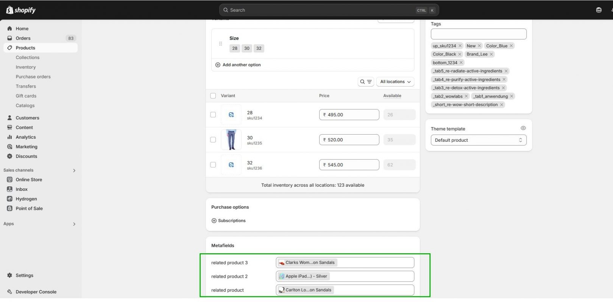Screen dimensions: 613x302
Task: Open the Default product theme template dropdown
Action: coord(478,140)
